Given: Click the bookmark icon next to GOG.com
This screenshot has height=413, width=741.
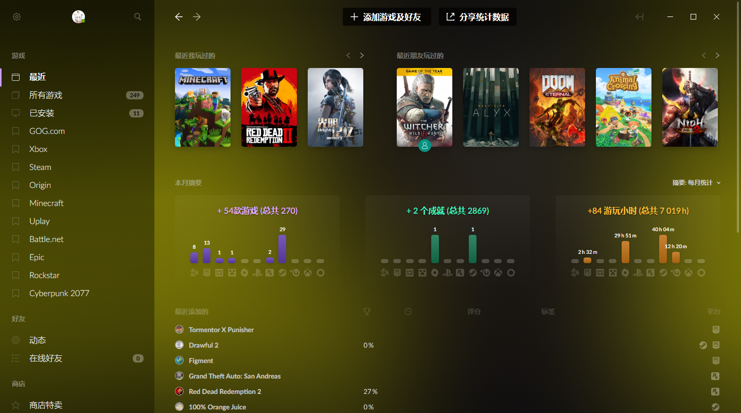Looking at the screenshot, I should click(16, 131).
